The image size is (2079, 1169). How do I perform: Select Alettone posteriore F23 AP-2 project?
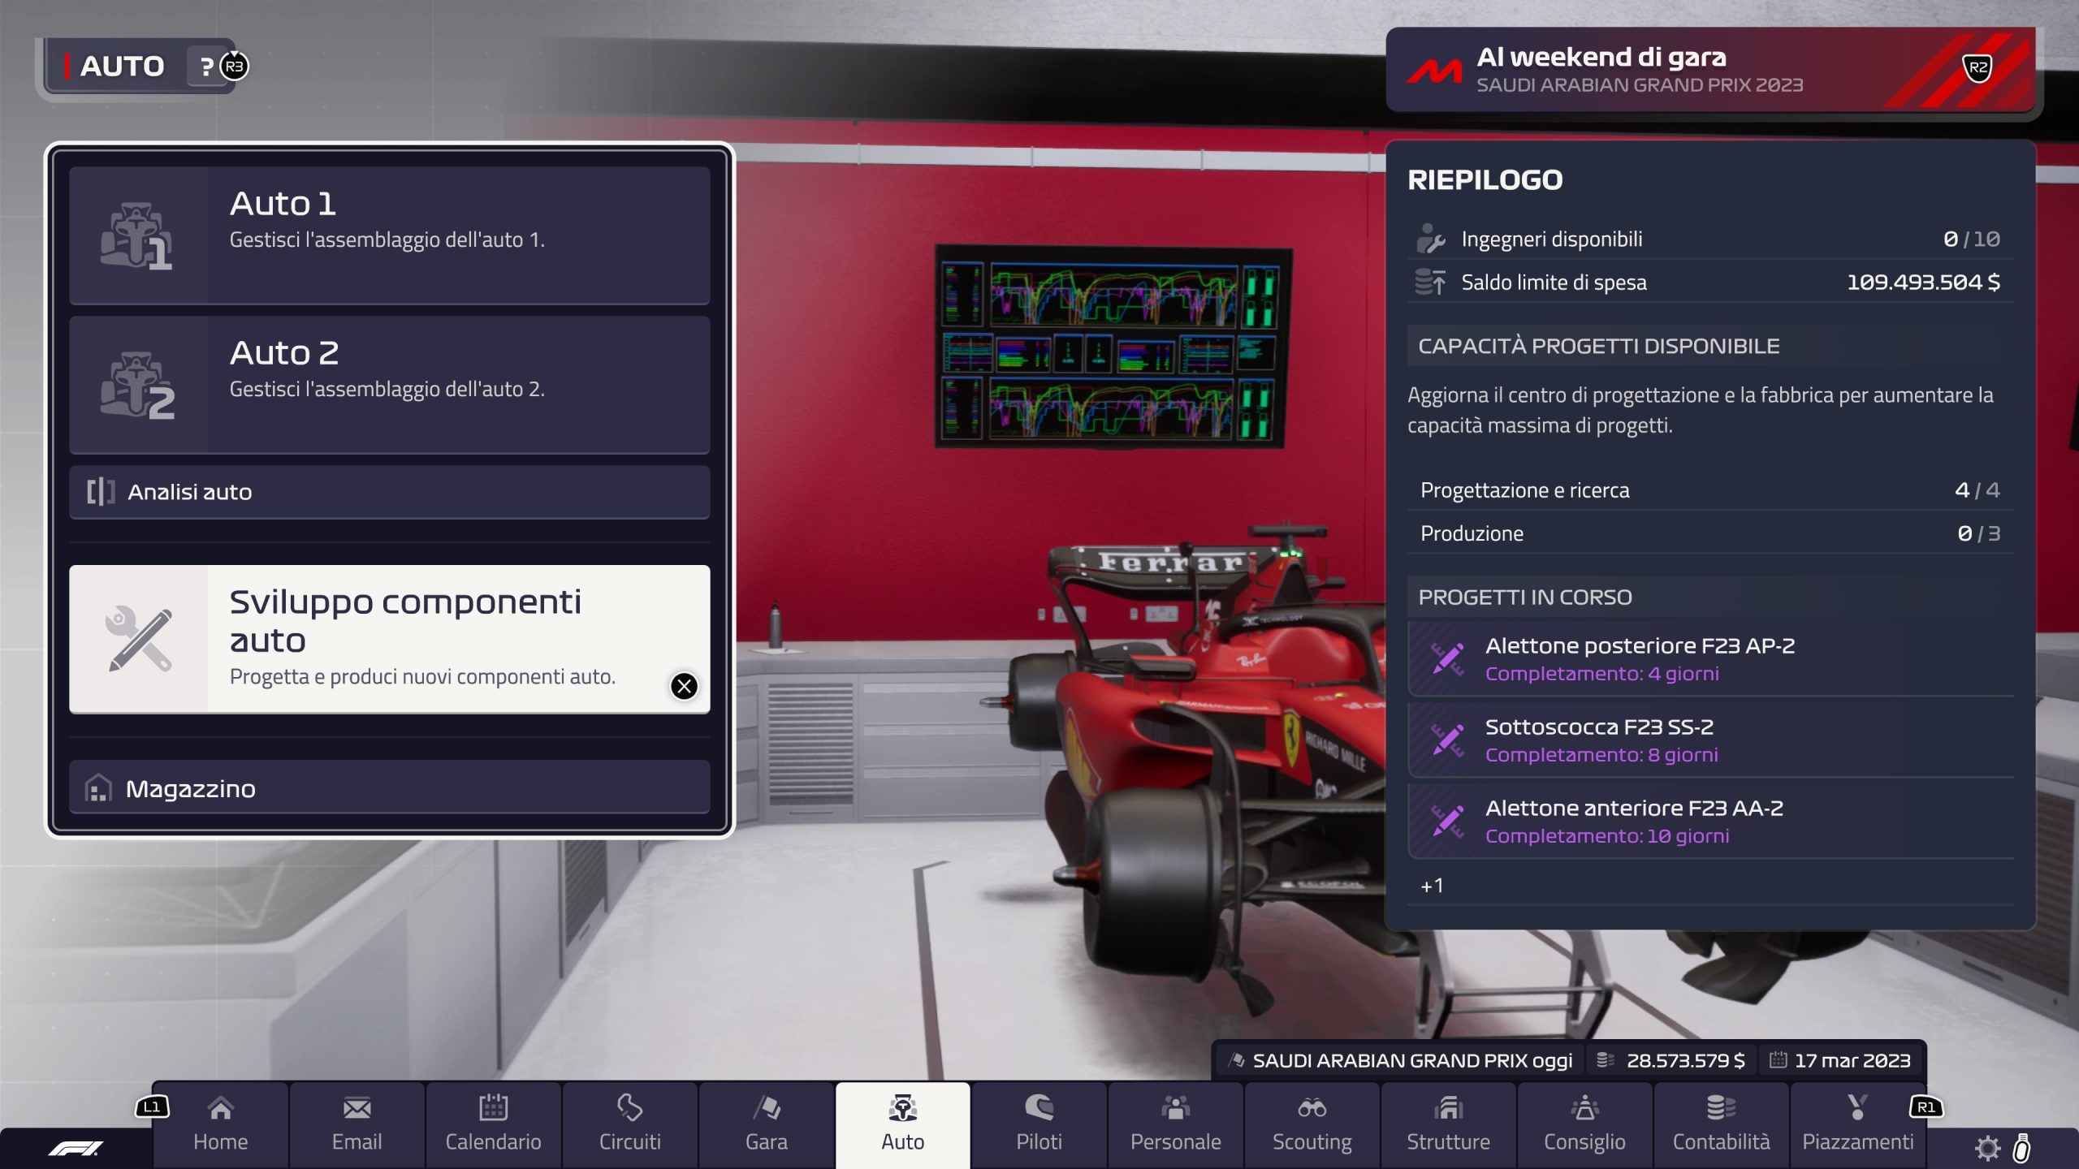[x=1710, y=658]
